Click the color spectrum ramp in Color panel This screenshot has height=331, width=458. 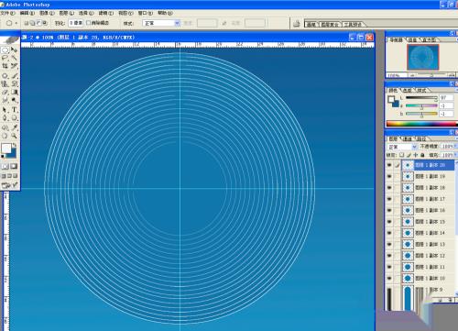(421, 124)
